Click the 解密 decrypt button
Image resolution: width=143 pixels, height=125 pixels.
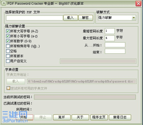pyautogui.click(x=85, y=18)
